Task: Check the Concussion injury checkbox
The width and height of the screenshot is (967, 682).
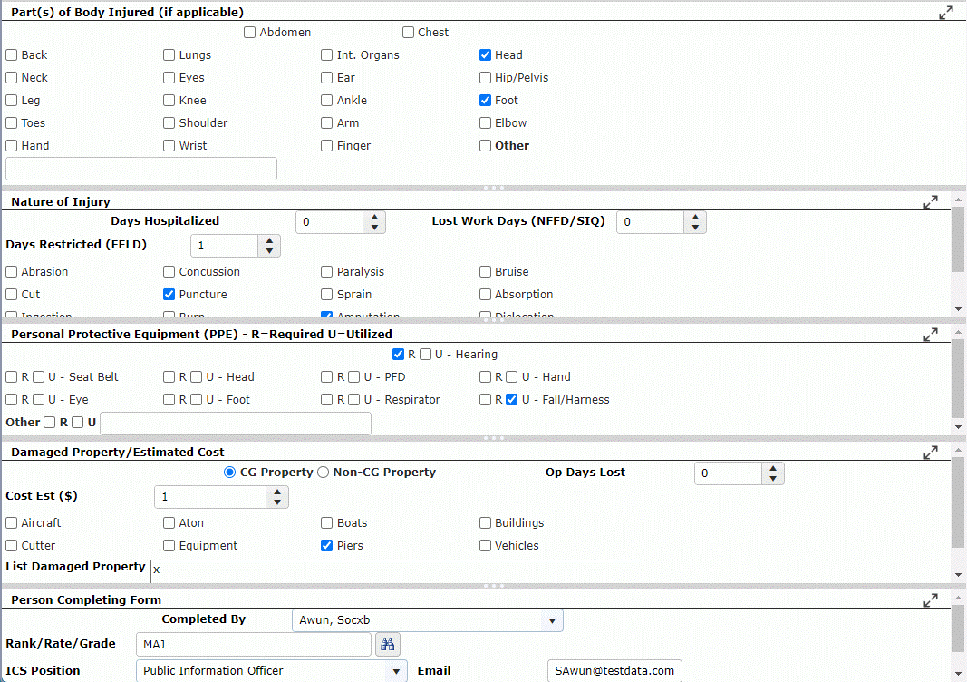Action: (x=169, y=272)
